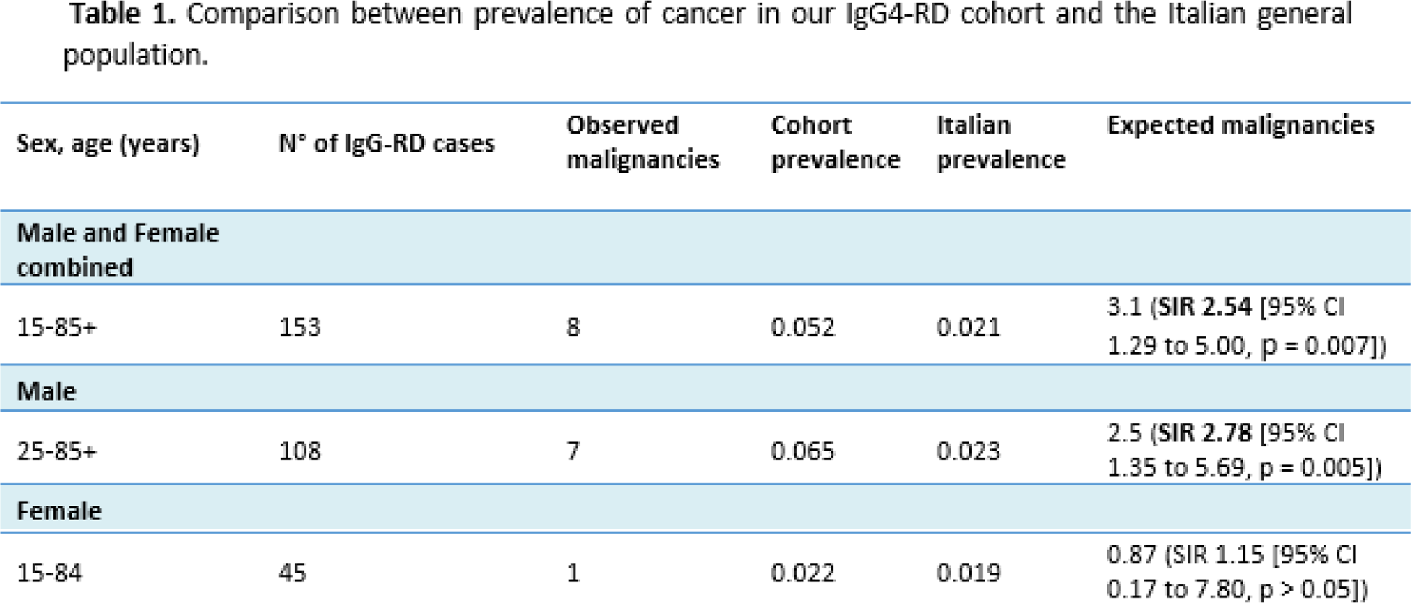The height and width of the screenshot is (603, 1411).
Task: Click the "Expected malignancies" column header
Action: pos(1240,126)
